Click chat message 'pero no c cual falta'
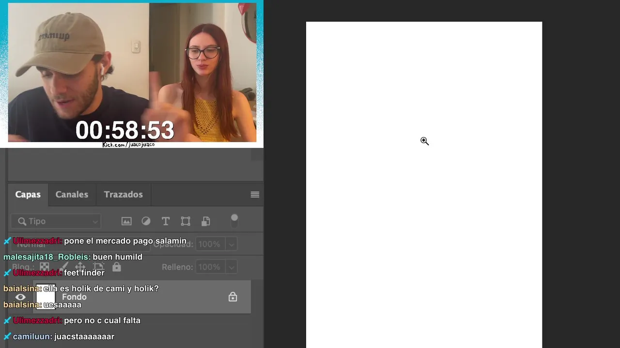This screenshot has width=620, height=348. (102, 320)
